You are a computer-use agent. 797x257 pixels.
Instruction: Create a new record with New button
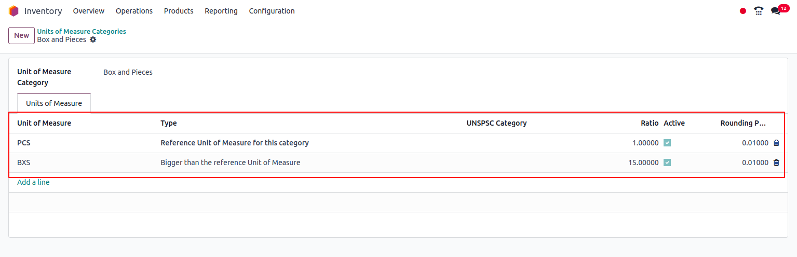pos(21,35)
